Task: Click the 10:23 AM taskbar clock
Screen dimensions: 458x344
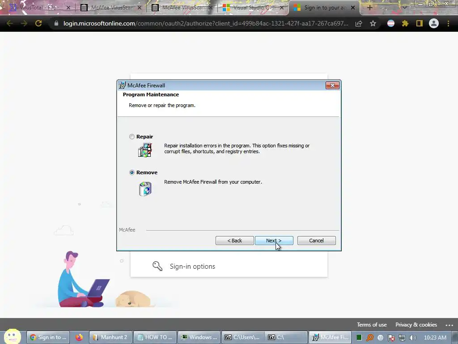Action: (435, 337)
